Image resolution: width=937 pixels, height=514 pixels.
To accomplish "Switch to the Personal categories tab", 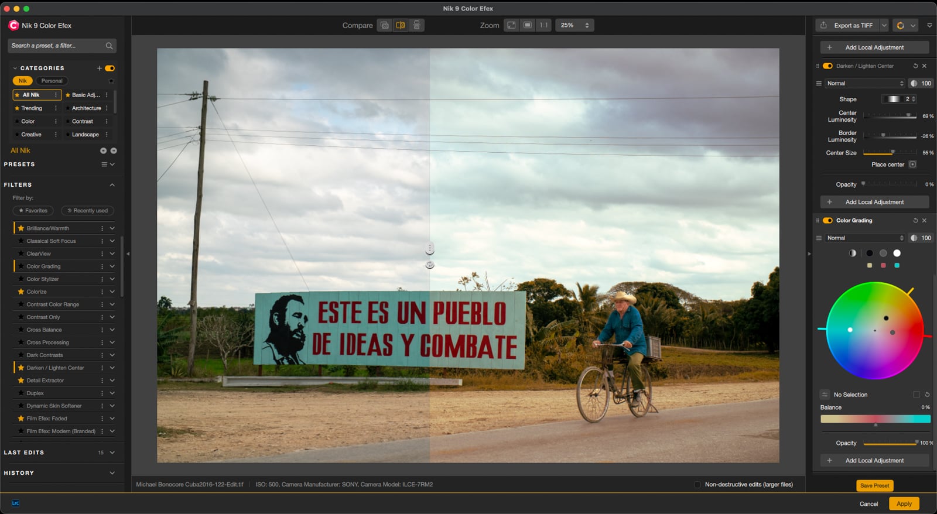I will (x=52, y=81).
